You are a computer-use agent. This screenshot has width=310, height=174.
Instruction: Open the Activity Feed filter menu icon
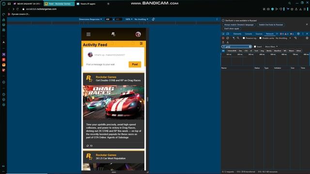click(x=141, y=43)
